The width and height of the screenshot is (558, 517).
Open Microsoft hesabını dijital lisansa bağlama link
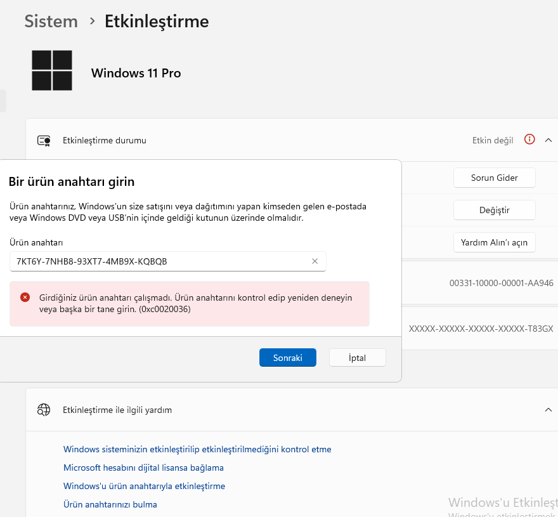pyautogui.click(x=143, y=468)
